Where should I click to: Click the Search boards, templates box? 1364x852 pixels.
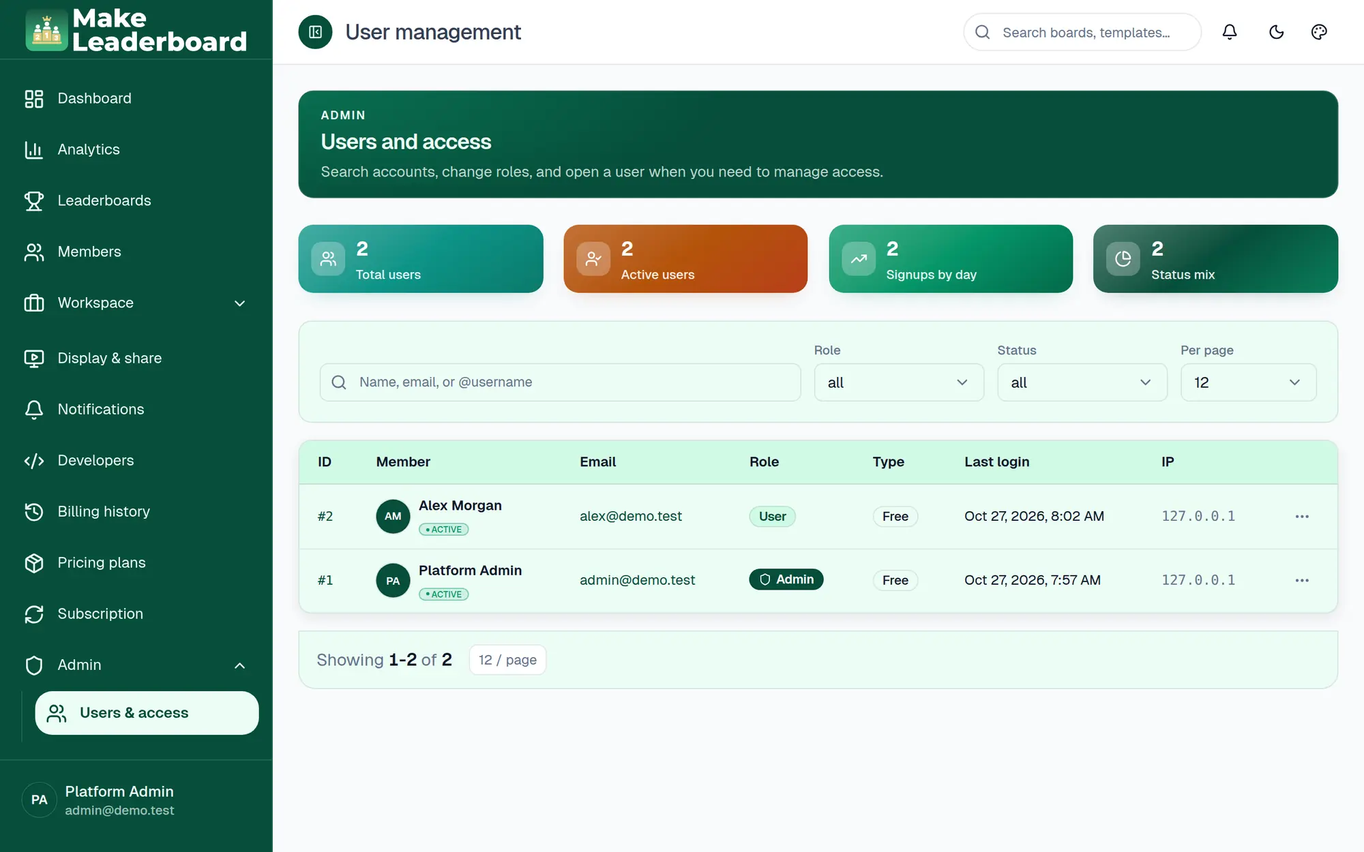pos(1082,32)
